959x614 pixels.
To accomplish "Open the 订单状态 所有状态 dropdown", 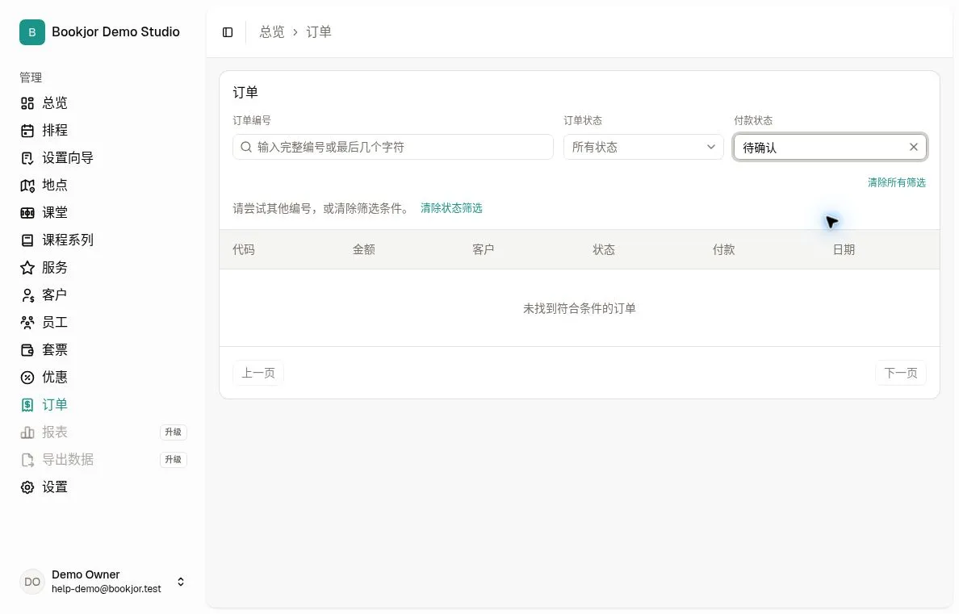I will point(643,148).
